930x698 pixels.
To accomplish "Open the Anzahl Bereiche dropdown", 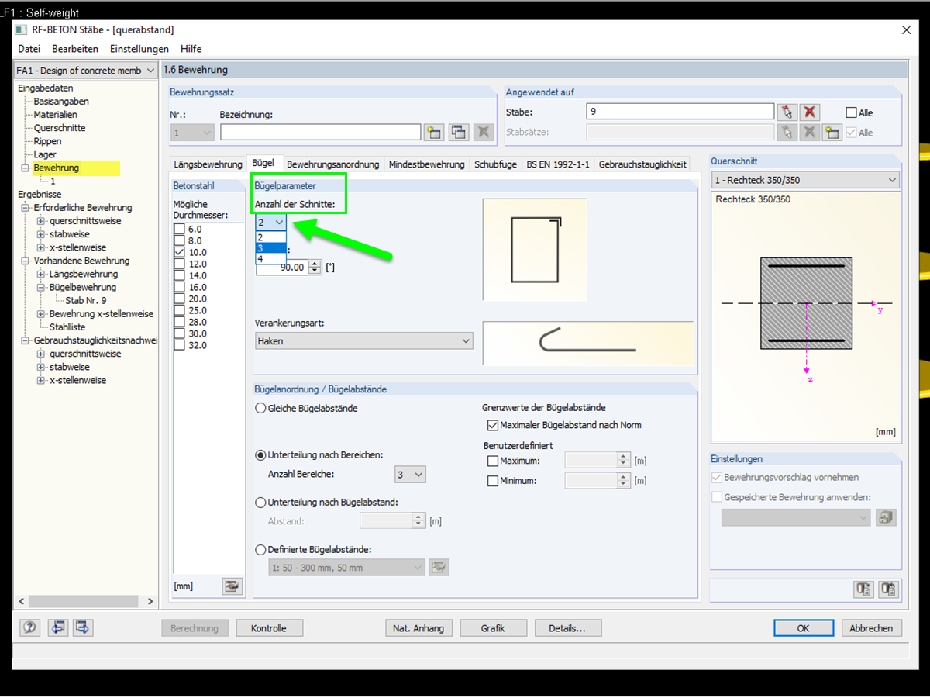I will [410, 474].
